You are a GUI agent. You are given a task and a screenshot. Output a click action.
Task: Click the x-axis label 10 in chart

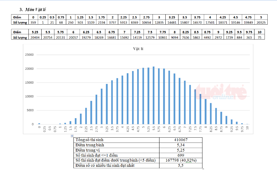(248, 128)
